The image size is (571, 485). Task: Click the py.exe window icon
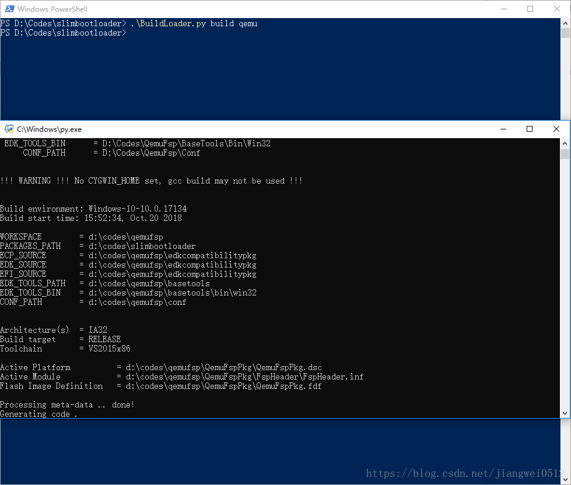point(9,129)
